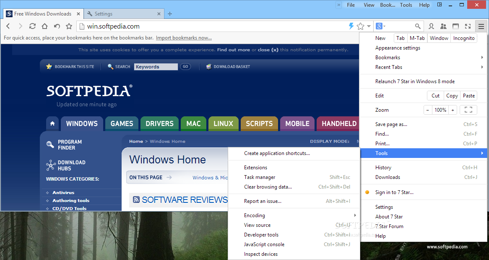Click the Download Basket icon
Image resolution: width=489 pixels, height=260 pixels.
point(208,66)
